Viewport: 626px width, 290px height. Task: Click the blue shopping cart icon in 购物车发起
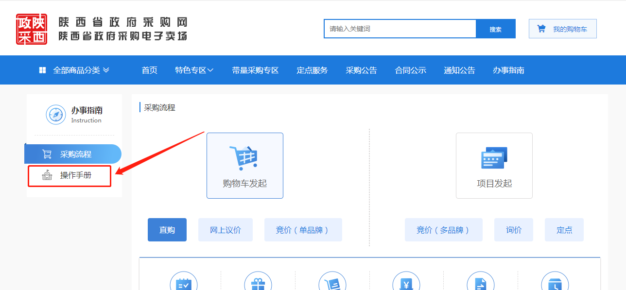(x=244, y=157)
